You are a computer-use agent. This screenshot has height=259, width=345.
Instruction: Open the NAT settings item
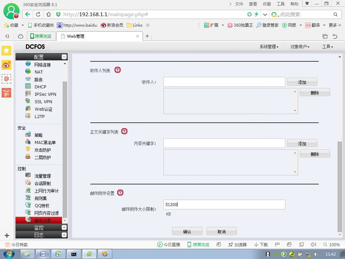click(x=38, y=72)
